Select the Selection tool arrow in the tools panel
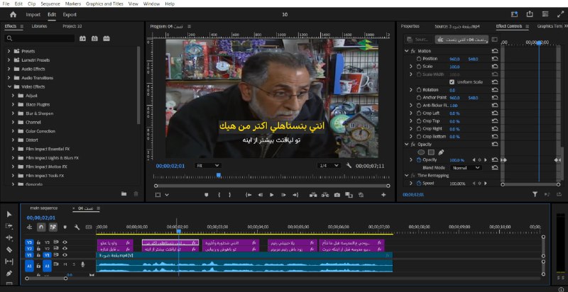The width and height of the screenshot is (568, 292). point(9,214)
